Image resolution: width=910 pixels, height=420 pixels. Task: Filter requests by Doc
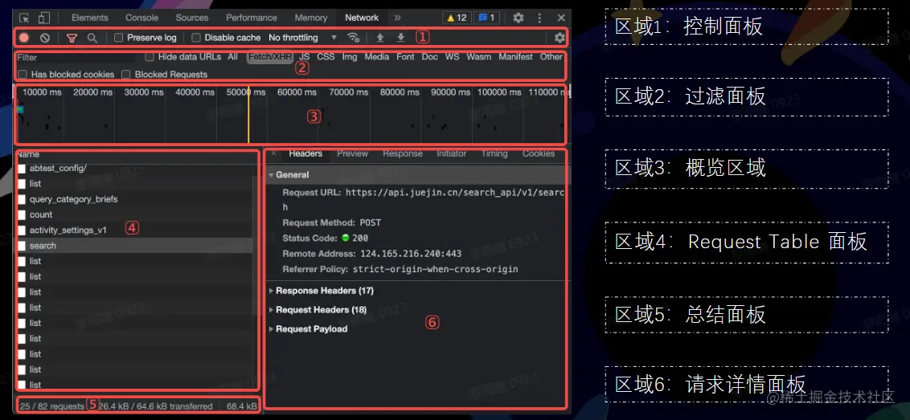pyautogui.click(x=429, y=57)
